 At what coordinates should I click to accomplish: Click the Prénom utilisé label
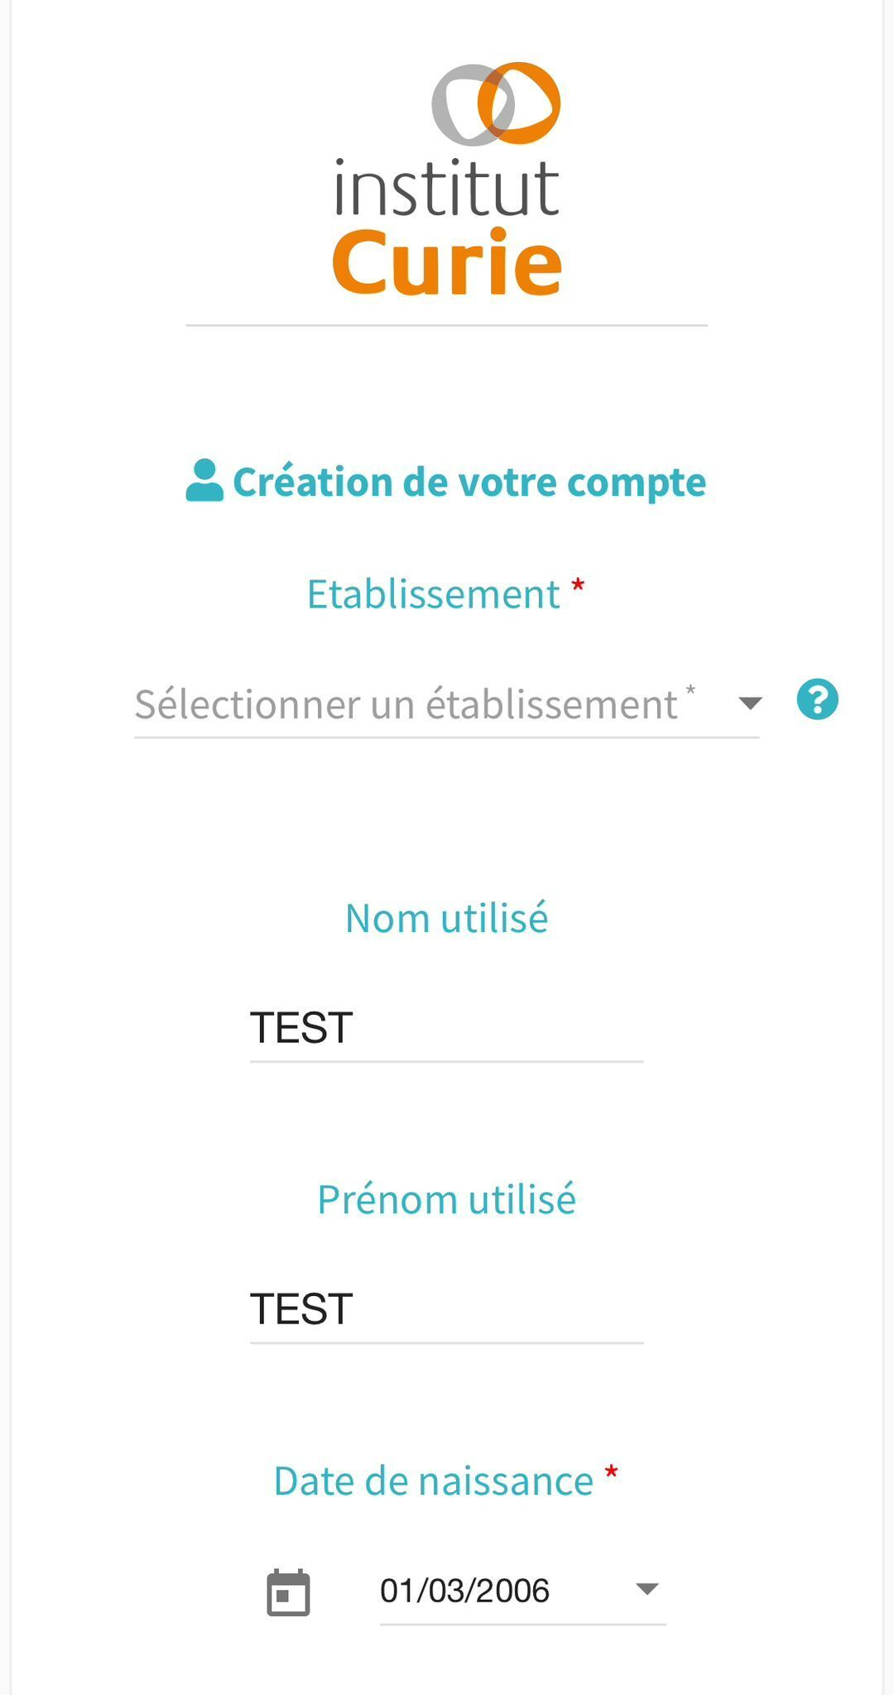click(446, 1199)
